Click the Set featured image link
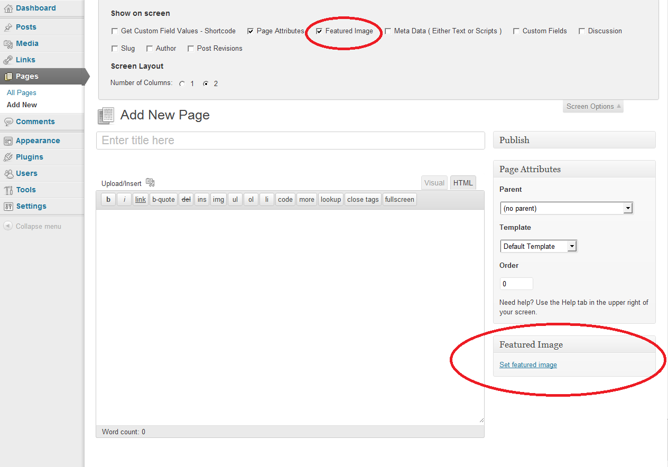The image size is (668, 467). 527,365
